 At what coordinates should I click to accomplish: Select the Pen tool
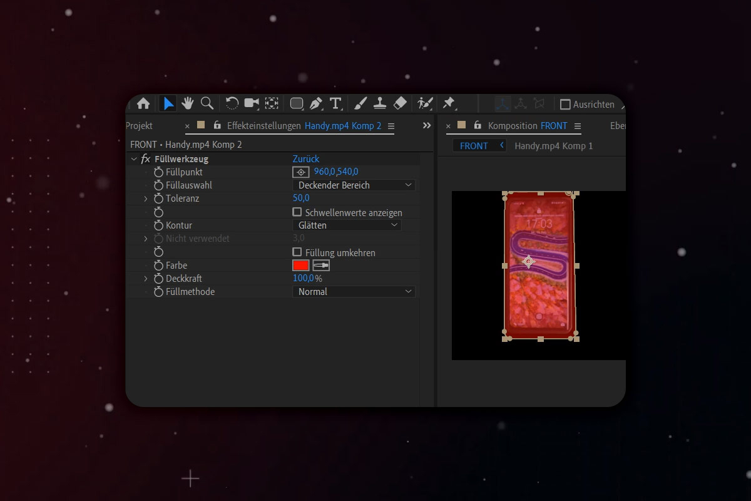[x=316, y=103]
